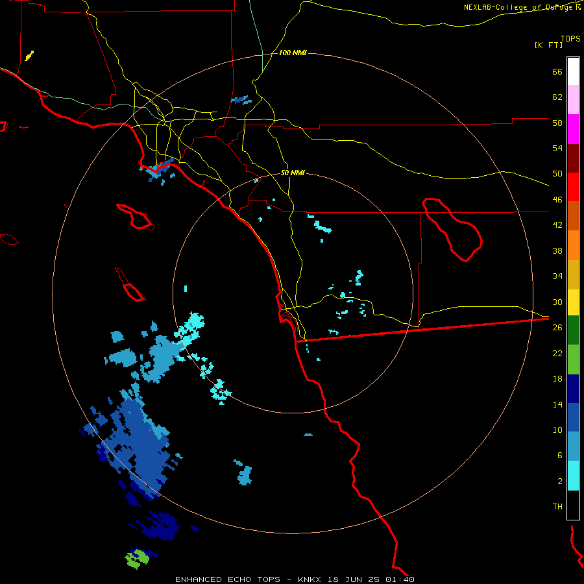Viewport: 584px width, 584px height.
Task: Click the medium blue legend swatch
Action: click(573, 417)
